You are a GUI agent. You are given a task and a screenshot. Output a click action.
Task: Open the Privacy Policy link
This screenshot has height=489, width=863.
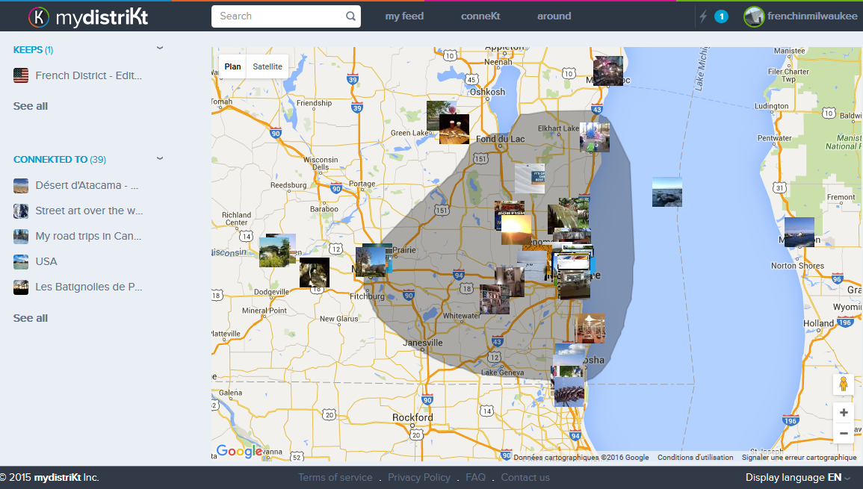pos(419,476)
